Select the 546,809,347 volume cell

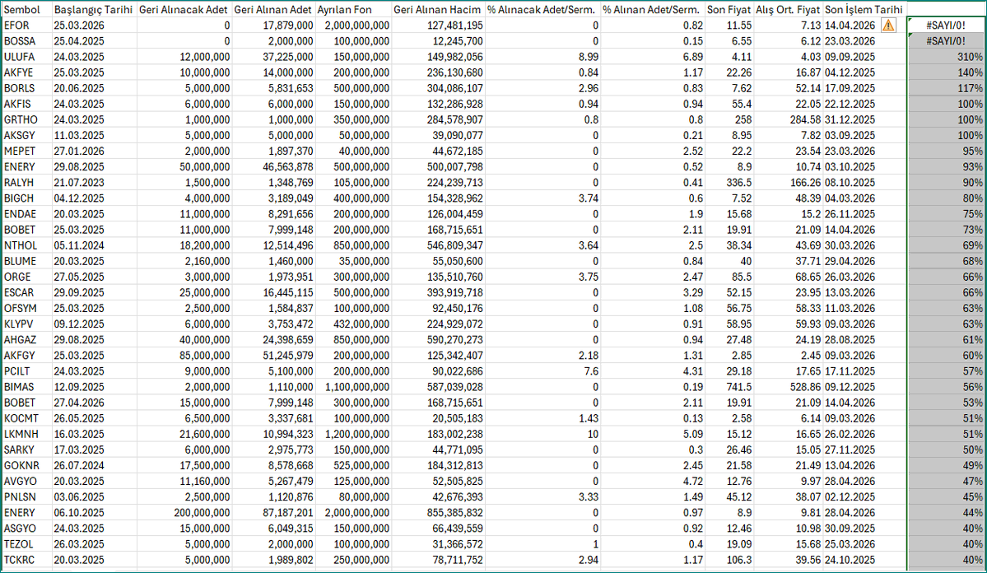[x=438, y=245]
